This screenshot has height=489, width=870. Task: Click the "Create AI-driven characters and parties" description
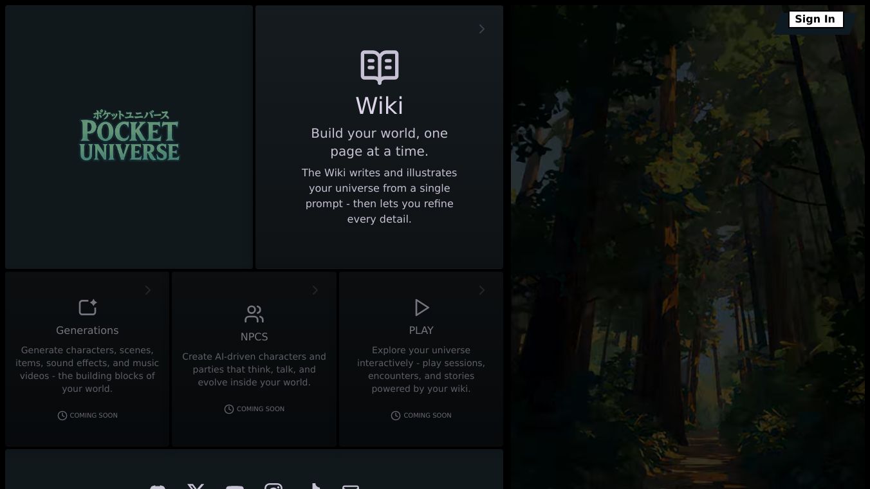[254, 369]
